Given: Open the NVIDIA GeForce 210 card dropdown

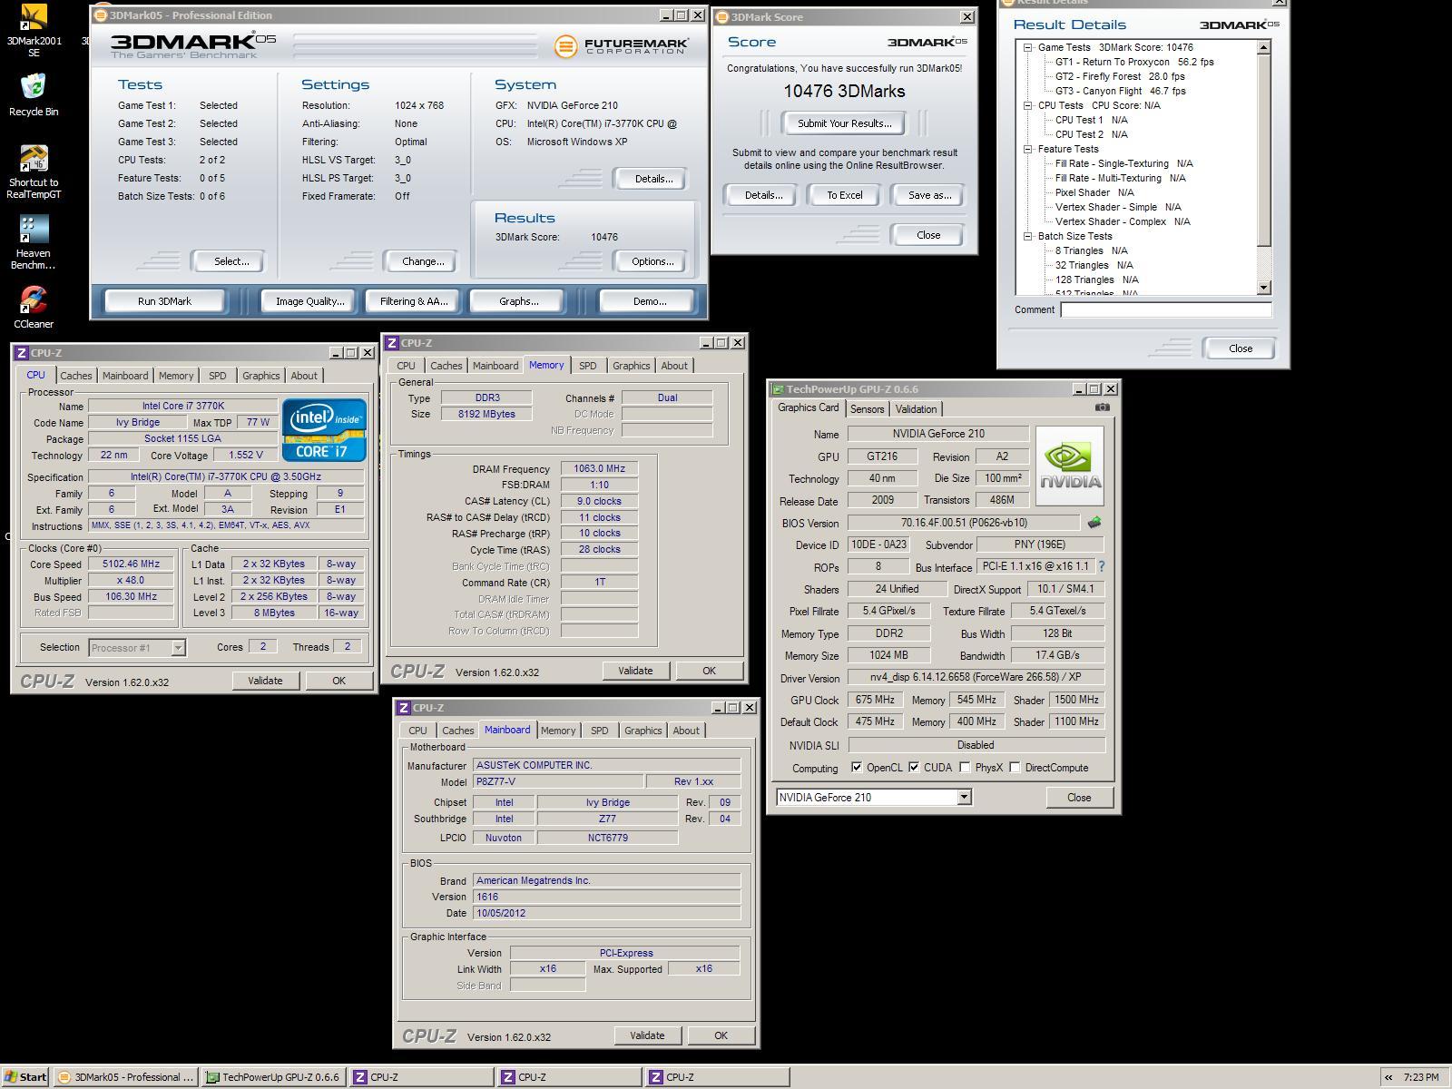Looking at the screenshot, I should click(964, 797).
